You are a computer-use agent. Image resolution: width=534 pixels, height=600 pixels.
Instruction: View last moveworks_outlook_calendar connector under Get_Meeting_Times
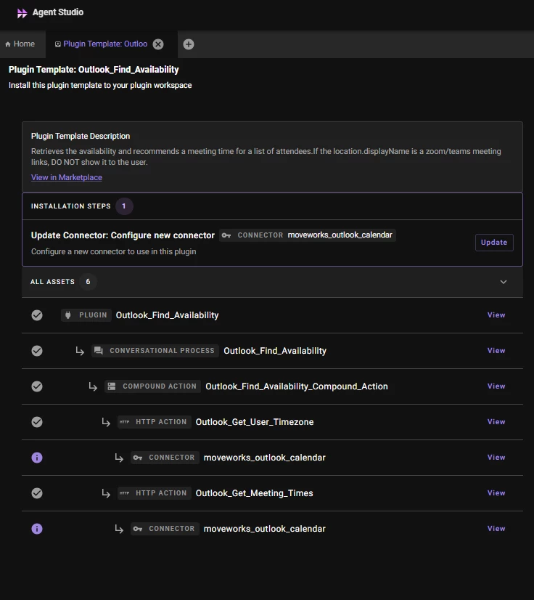[496, 528]
